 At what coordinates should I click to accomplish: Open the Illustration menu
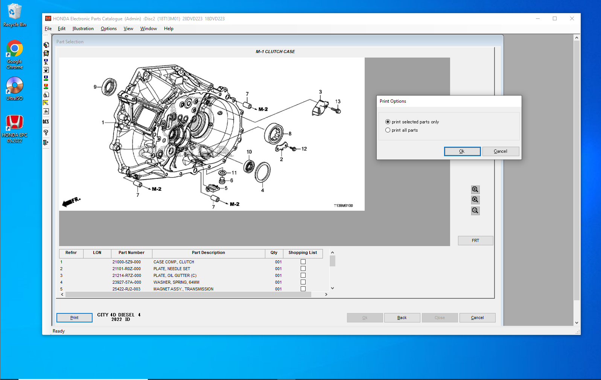coord(83,29)
